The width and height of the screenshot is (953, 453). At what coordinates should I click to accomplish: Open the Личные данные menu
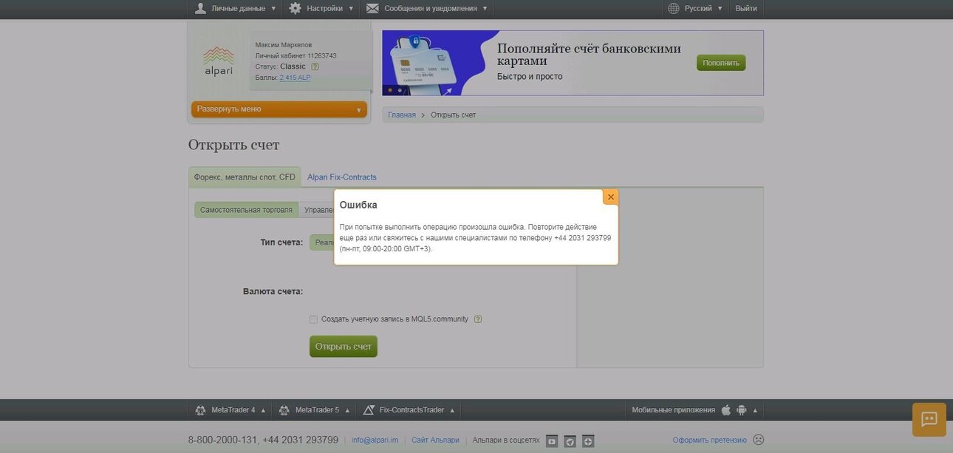pyautogui.click(x=236, y=9)
